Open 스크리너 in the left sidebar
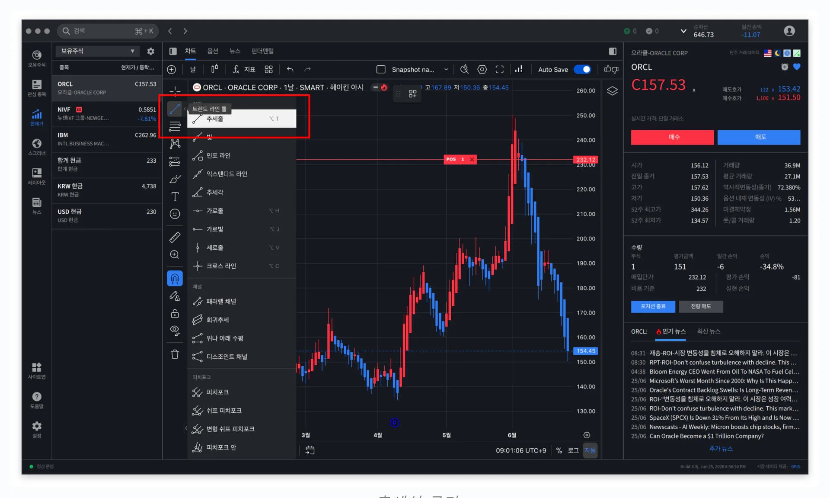Viewport: 830px width, 498px height. click(37, 147)
